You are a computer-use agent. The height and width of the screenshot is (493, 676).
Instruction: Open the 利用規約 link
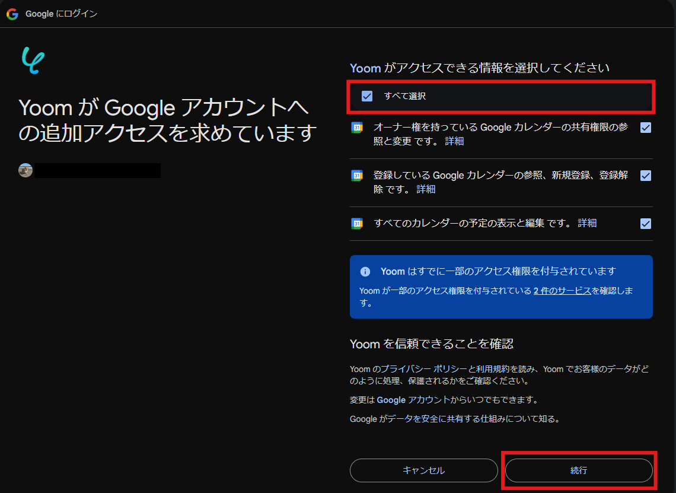493,369
